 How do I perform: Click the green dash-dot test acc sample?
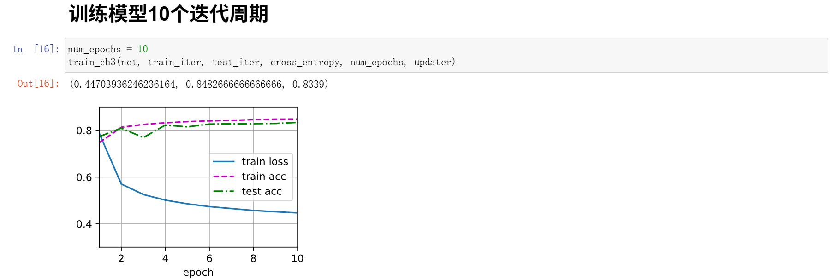click(224, 191)
